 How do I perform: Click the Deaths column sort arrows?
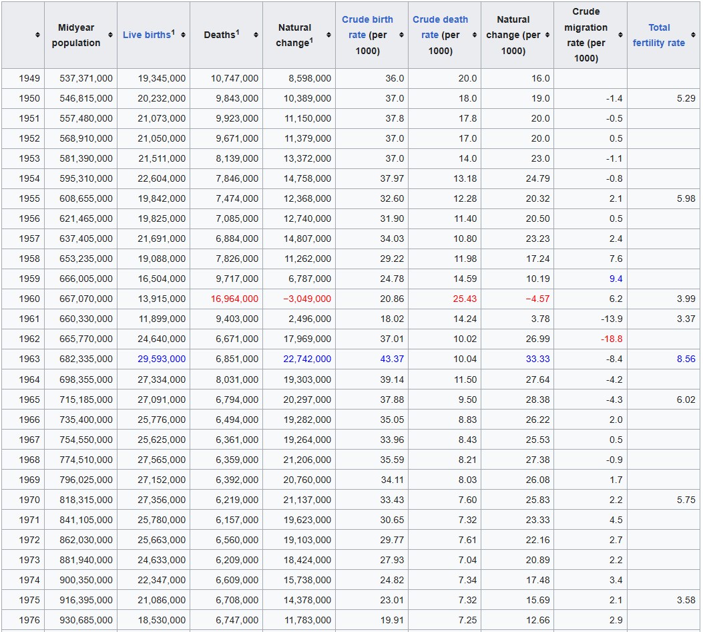(x=256, y=35)
